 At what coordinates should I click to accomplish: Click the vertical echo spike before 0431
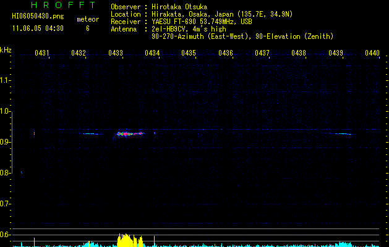pos(34,133)
